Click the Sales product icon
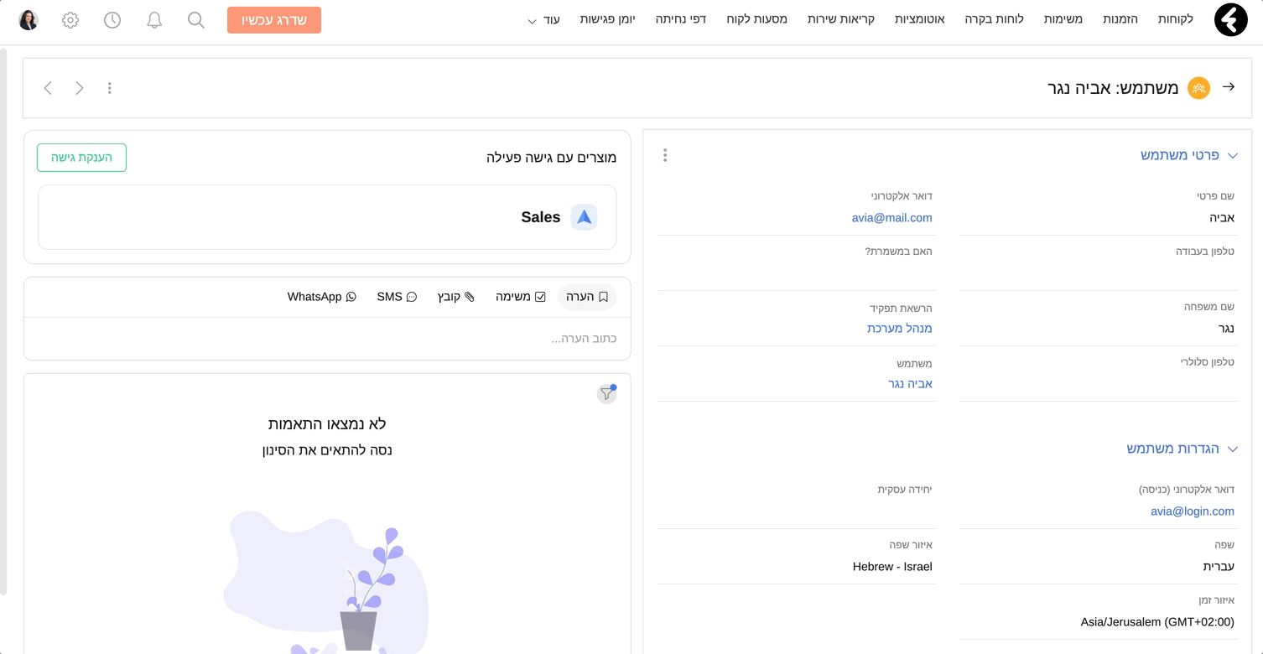Image resolution: width=1263 pixels, height=654 pixels. (584, 217)
